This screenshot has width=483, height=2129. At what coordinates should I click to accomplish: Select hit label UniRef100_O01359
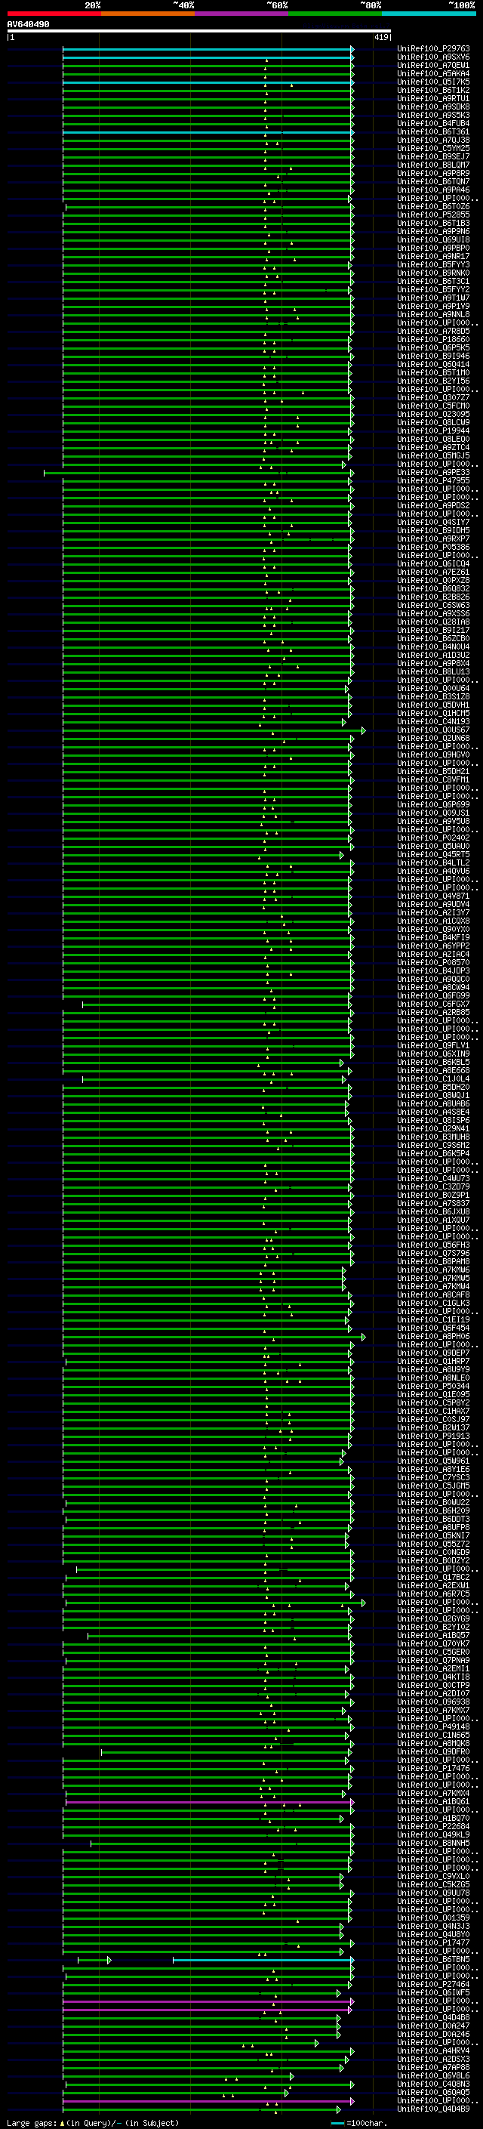(433, 1918)
